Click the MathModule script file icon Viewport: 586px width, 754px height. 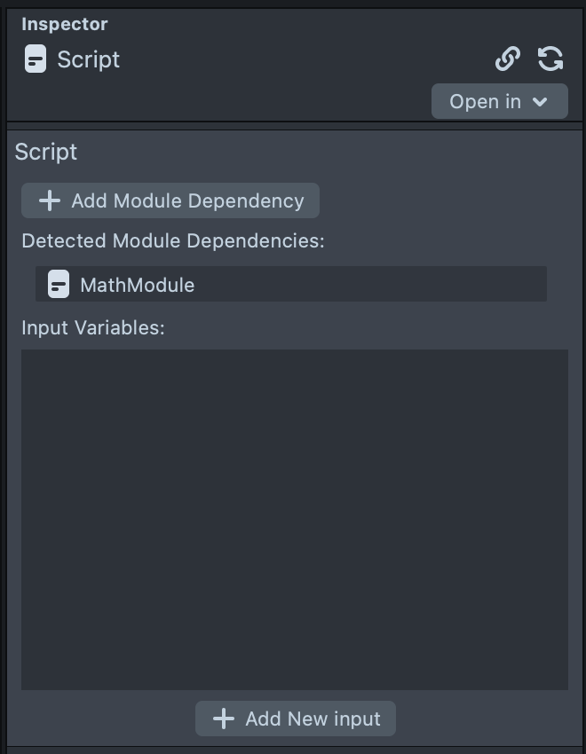[59, 285]
